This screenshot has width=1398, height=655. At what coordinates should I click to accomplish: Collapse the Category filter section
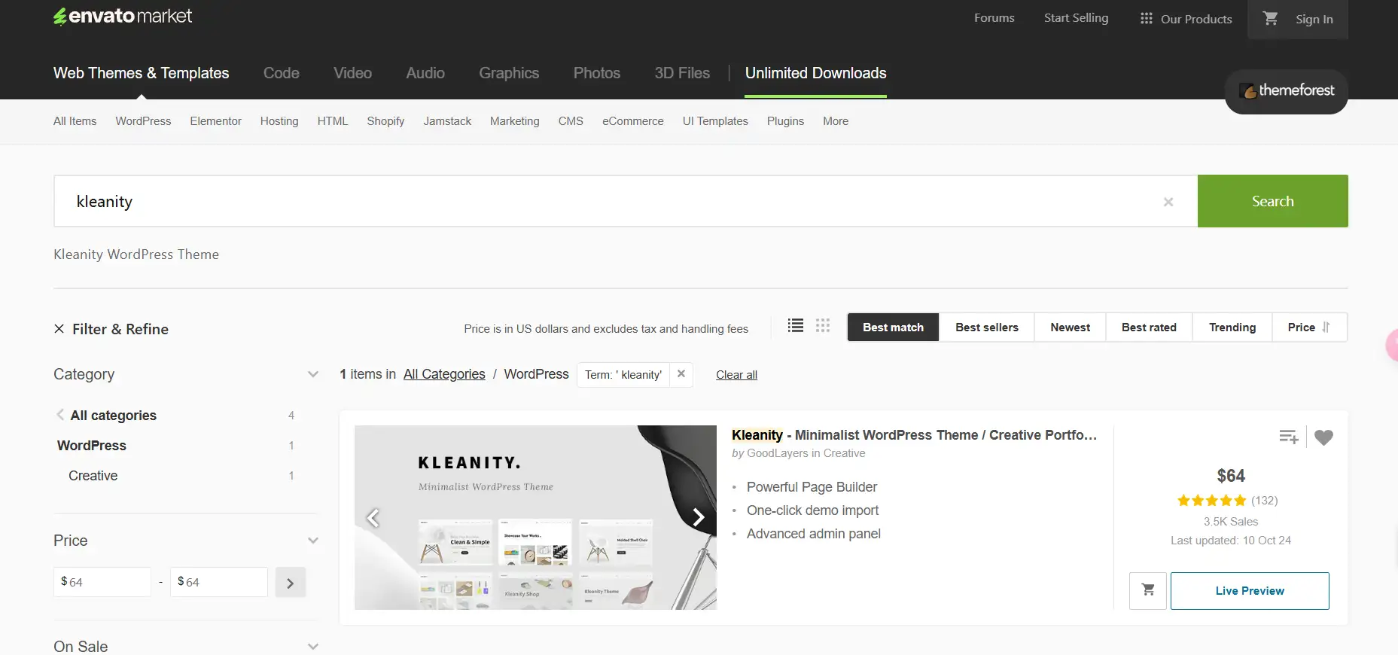(x=313, y=374)
